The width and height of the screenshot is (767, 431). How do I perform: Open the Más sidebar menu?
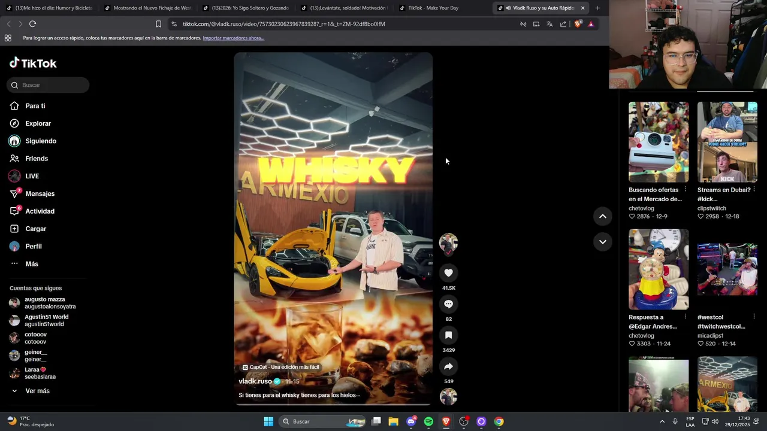pos(24,264)
